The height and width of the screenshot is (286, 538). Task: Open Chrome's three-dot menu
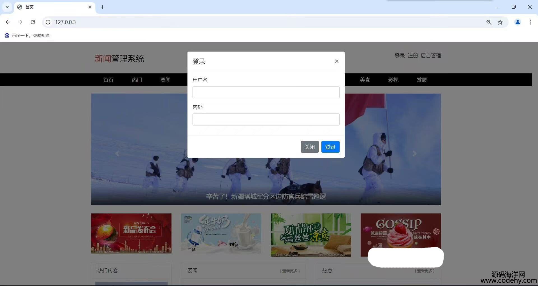point(530,22)
